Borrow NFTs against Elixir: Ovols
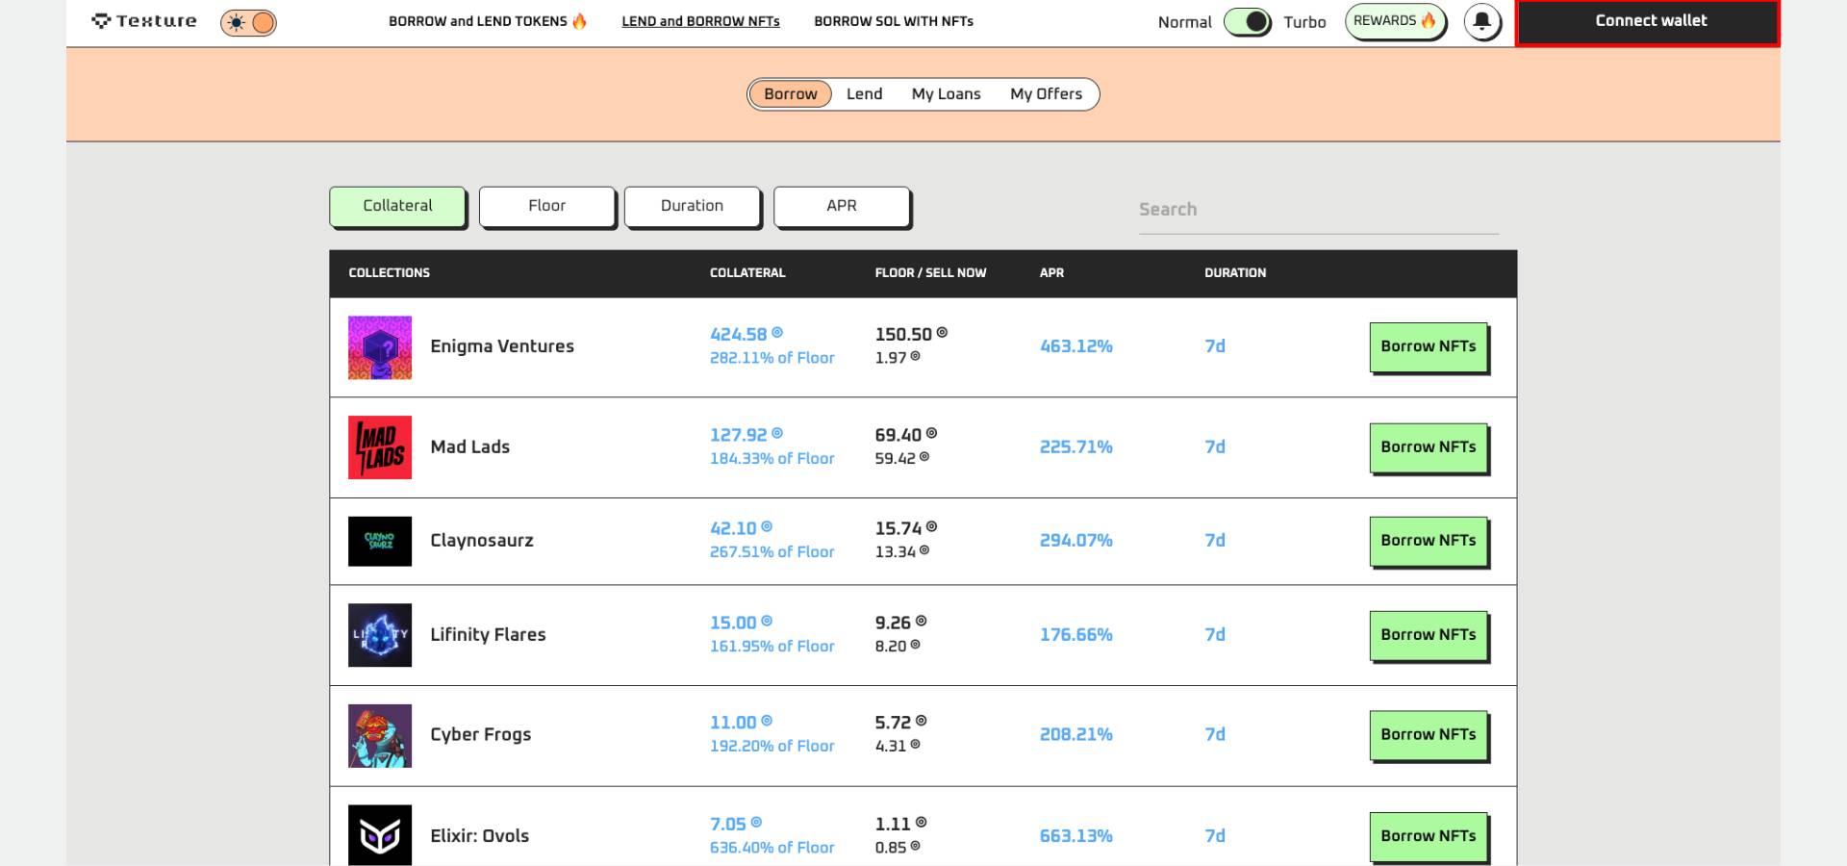This screenshot has width=1847, height=866. tap(1429, 836)
